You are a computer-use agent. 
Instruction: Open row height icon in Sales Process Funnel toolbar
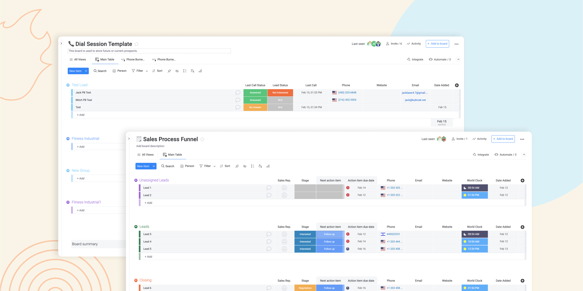pos(253,166)
